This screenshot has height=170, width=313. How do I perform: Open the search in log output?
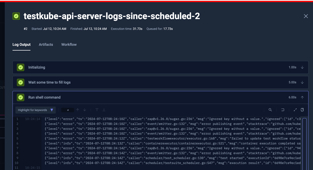tap(270, 110)
